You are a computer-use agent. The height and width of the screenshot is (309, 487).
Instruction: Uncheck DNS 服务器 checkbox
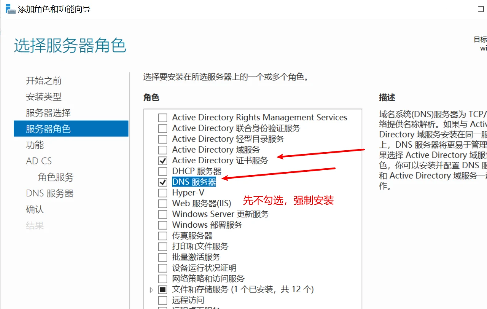point(163,182)
